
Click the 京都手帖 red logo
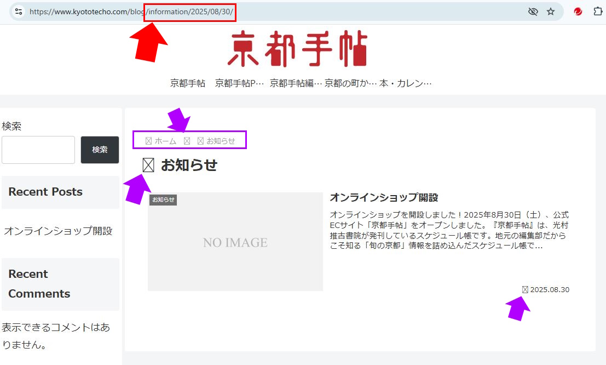(x=297, y=49)
